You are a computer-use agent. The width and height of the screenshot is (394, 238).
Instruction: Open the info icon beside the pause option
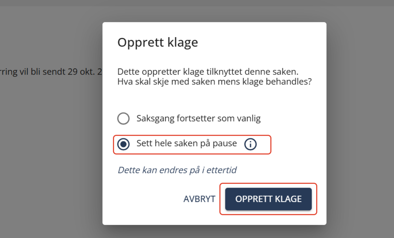250,144
